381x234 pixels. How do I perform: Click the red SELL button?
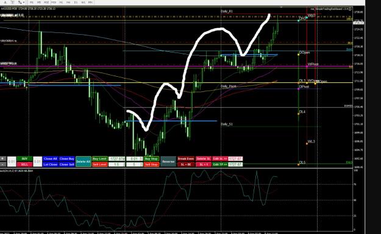coord(24,165)
